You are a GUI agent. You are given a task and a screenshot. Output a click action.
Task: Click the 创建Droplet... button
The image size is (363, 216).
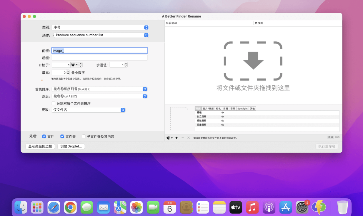point(71,146)
